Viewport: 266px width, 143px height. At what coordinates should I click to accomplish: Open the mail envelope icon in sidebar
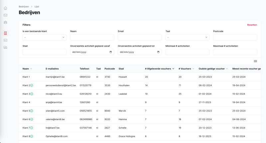pyautogui.click(x=5, y=15)
